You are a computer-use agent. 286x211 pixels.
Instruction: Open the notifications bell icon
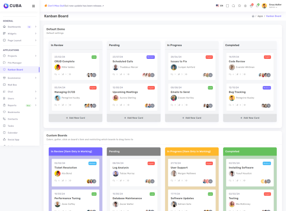257,6
